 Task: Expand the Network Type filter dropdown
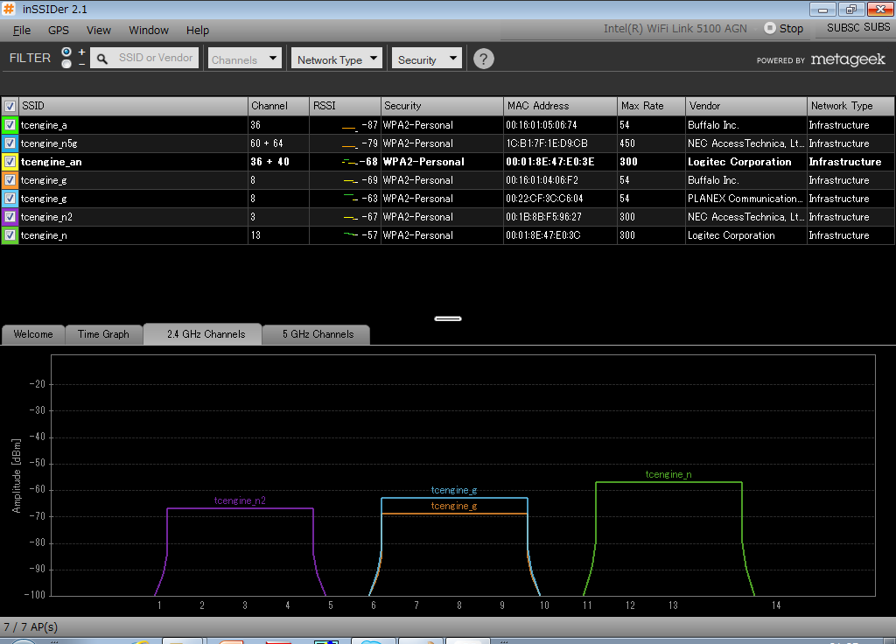pyautogui.click(x=338, y=59)
